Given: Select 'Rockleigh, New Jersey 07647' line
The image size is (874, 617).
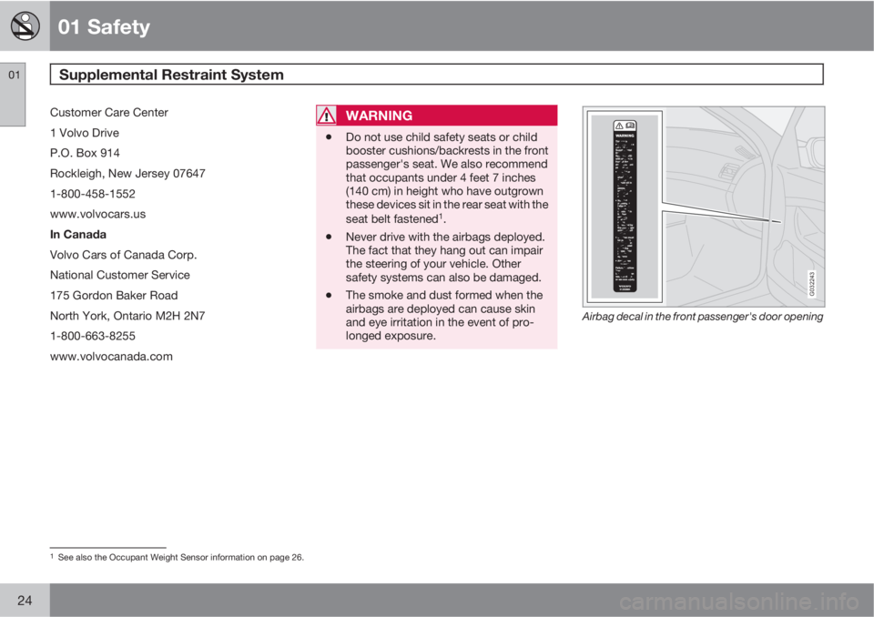Looking at the screenshot, I should pos(127,173).
